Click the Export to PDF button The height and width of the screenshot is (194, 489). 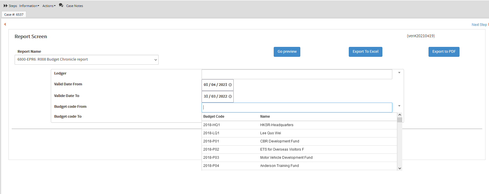444,52
